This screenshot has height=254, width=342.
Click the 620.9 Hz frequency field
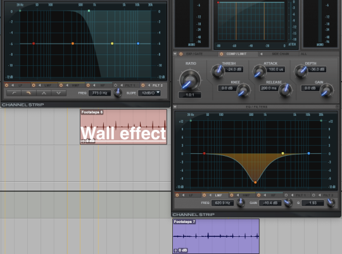222,203
